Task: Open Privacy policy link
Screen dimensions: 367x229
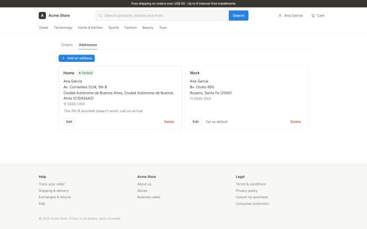Action: click(247, 191)
